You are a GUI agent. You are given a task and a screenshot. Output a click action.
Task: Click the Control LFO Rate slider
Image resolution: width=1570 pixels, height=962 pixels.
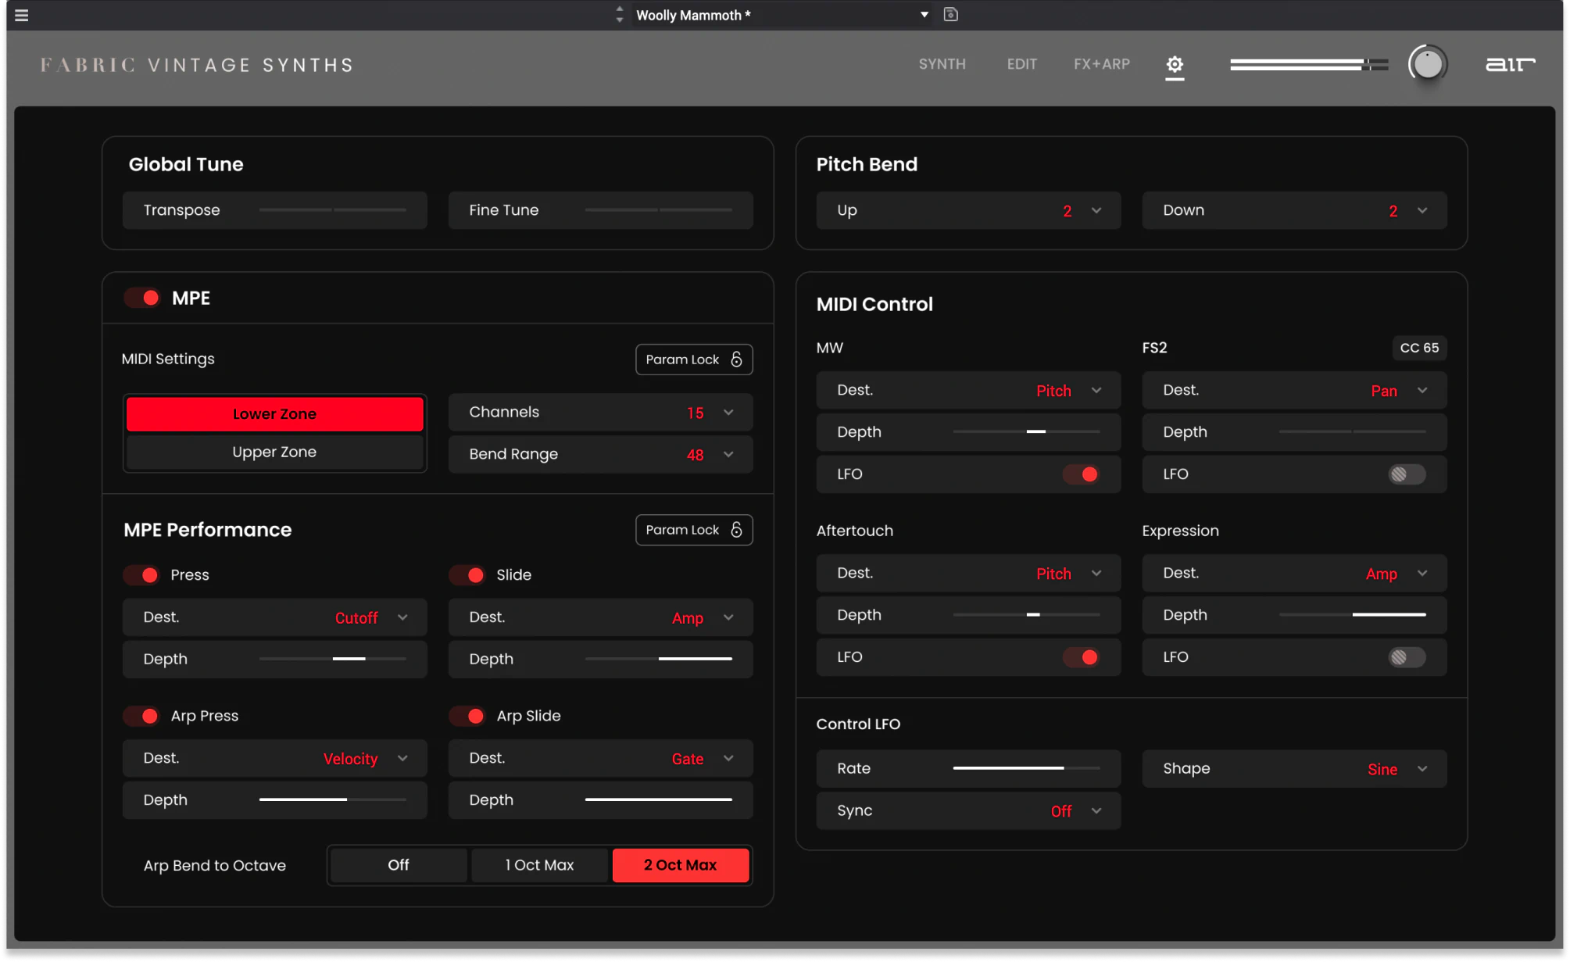pyautogui.click(x=1025, y=768)
